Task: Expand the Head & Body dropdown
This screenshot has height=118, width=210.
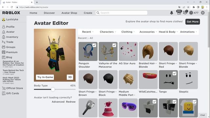Action: (168, 32)
